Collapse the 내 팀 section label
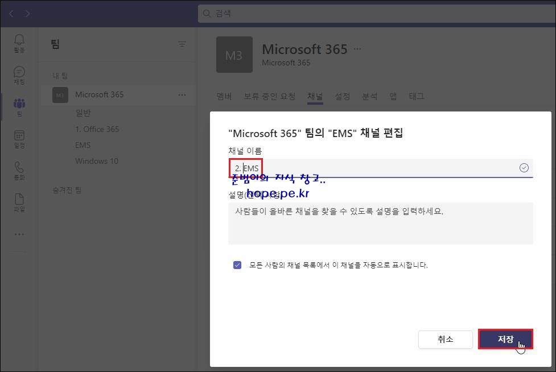Viewport: 556px width, 372px height. (60, 76)
